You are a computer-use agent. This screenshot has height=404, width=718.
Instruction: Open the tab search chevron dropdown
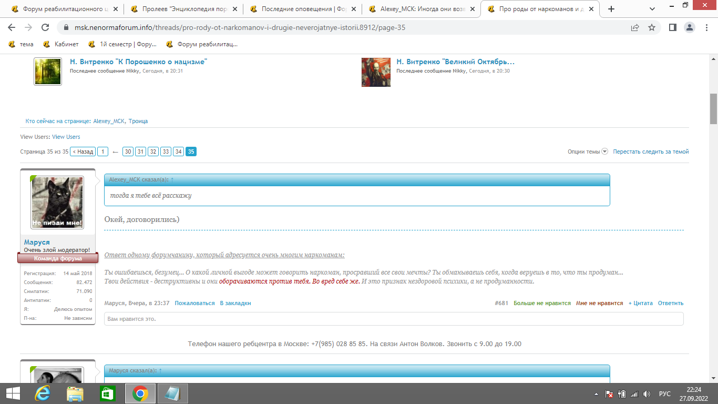[652, 9]
